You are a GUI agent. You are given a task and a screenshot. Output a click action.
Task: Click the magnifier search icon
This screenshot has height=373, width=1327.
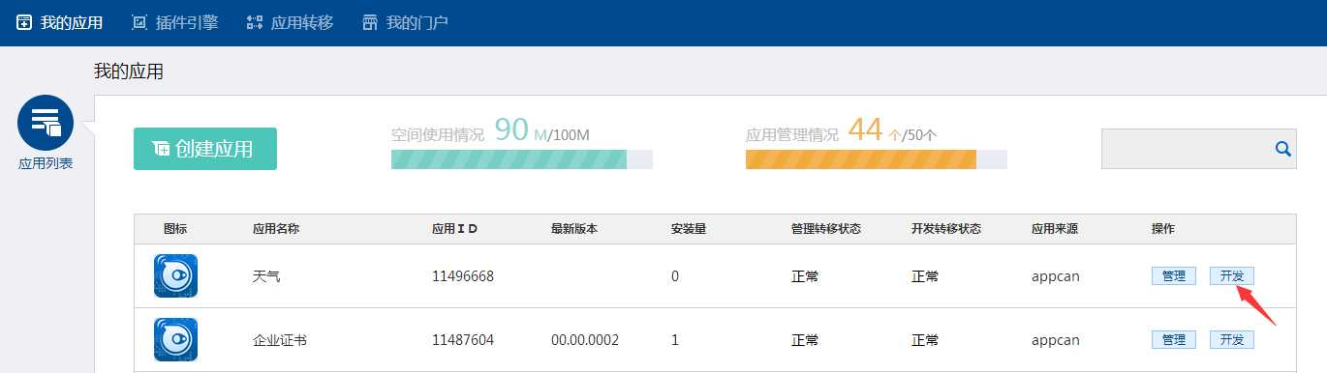point(1283,149)
